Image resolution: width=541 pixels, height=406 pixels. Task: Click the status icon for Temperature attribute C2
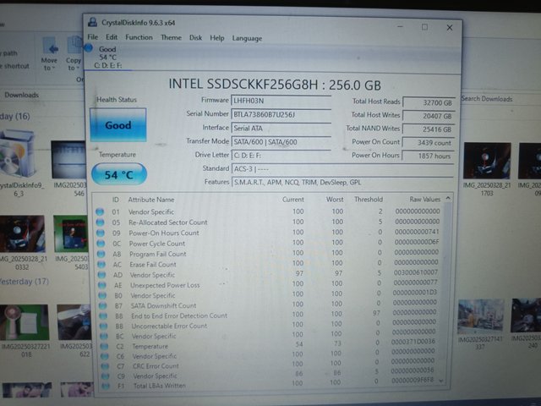point(104,346)
